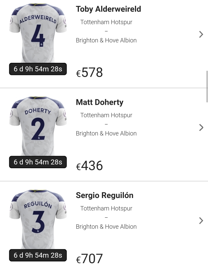The image size is (208, 273).
Task: Select the Tottenham Hotspur text under Reguilón
Action: tap(106, 208)
